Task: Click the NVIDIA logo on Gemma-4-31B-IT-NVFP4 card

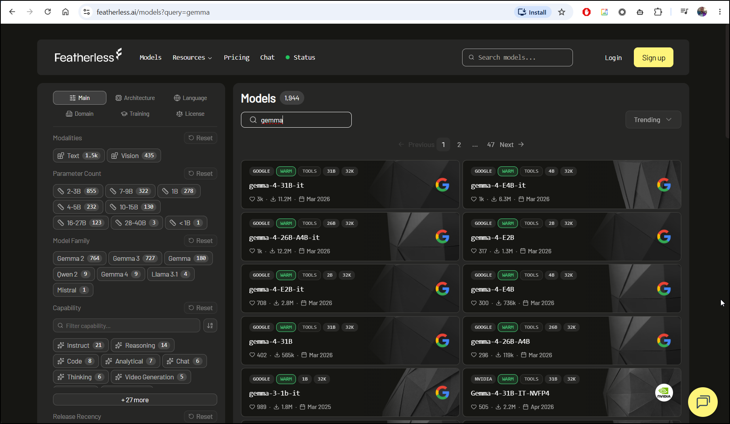Action: pyautogui.click(x=664, y=393)
